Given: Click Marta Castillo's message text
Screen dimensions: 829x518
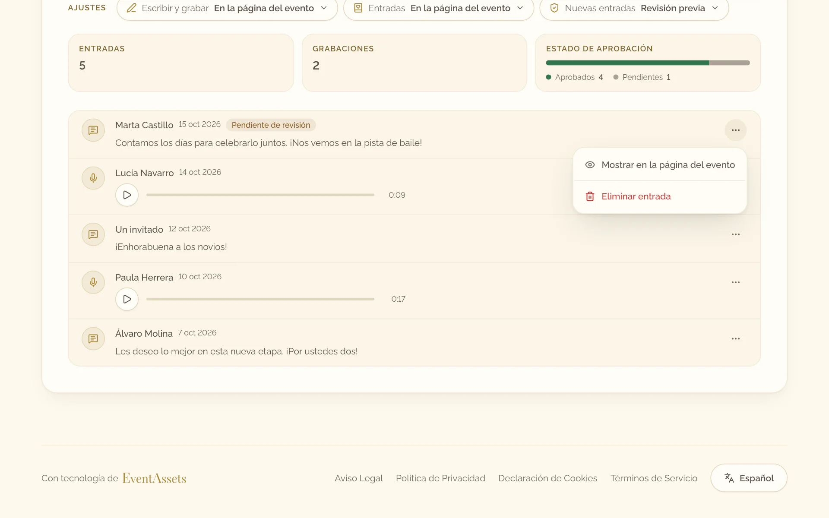Looking at the screenshot, I should point(269,143).
